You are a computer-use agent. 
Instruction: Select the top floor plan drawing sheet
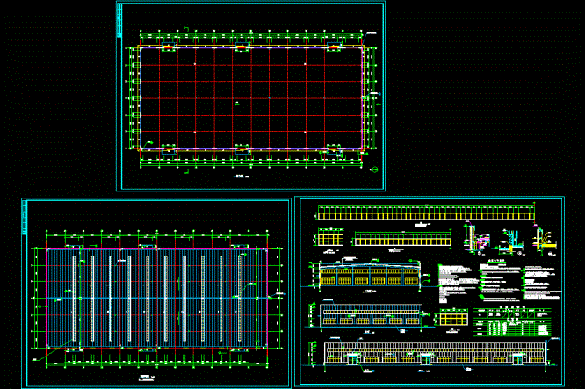tap(250, 96)
